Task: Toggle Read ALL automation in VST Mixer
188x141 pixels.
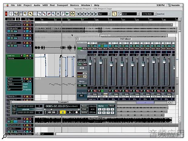Action: [80, 48]
